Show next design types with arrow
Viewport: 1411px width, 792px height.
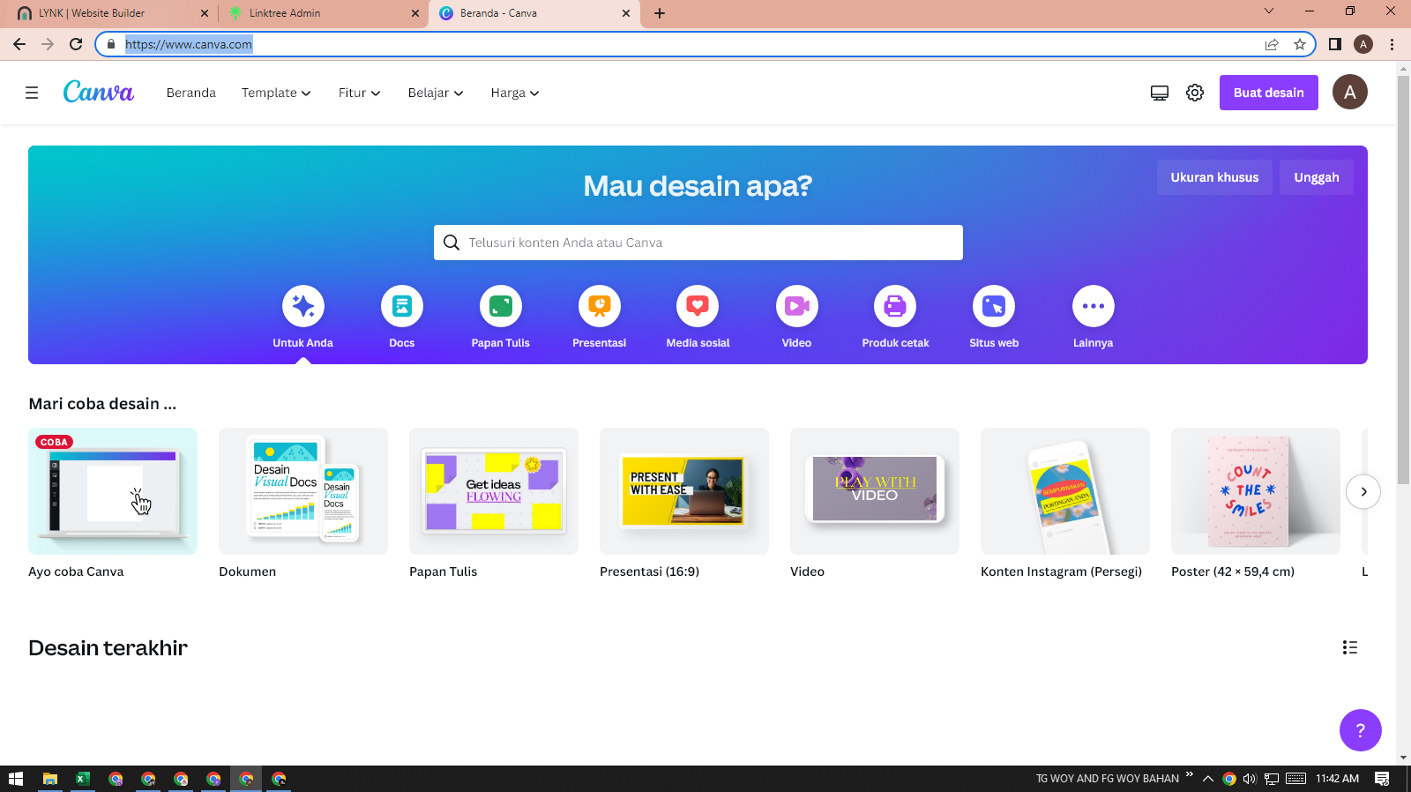tap(1363, 491)
